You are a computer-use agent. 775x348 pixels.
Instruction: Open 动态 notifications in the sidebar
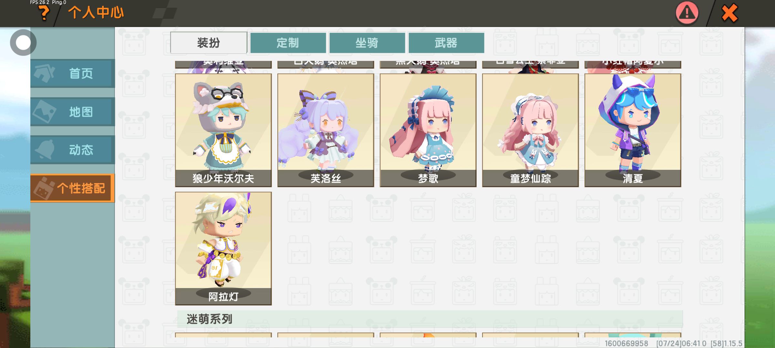click(73, 150)
